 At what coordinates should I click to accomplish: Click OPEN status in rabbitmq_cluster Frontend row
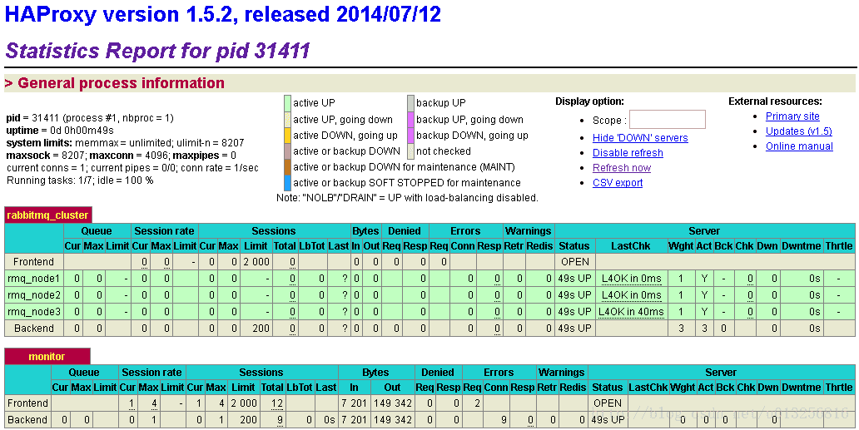point(574,262)
